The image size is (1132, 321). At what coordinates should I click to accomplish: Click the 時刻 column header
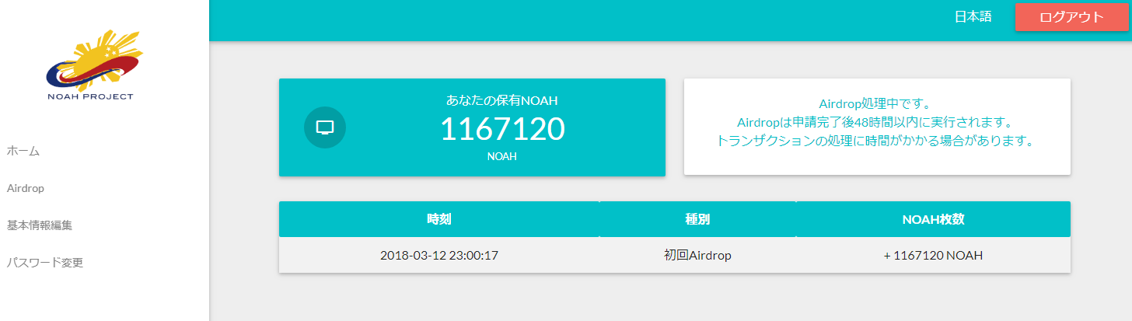(438, 219)
